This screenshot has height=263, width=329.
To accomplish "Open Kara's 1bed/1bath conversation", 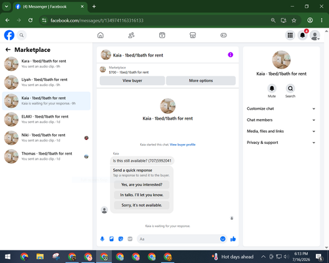I will pos(46,64).
